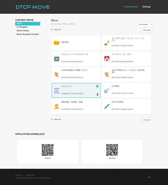Screen dimensions: 168x185
Task: Toggle the bottom Select All checkbox
Action: pos(52,119)
